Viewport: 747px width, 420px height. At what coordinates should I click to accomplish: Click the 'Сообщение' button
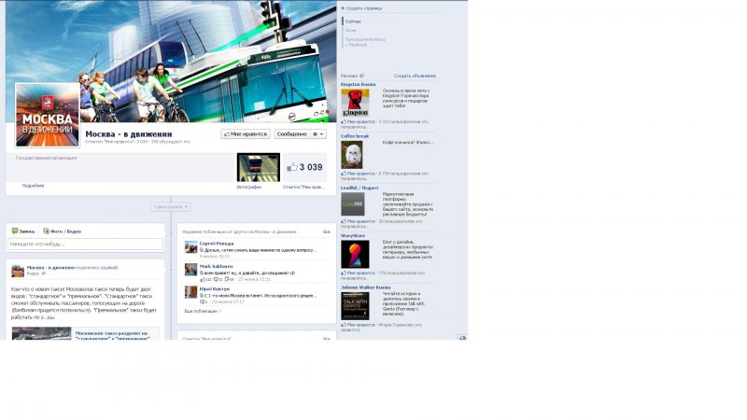point(292,134)
